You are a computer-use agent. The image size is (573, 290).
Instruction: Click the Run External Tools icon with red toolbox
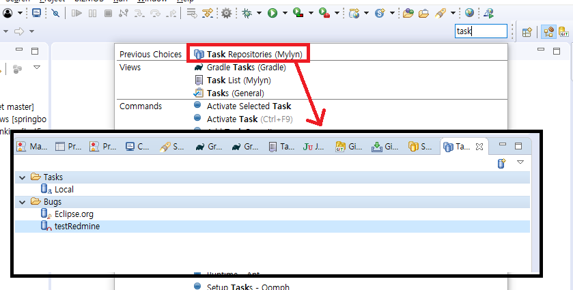coord(324,14)
